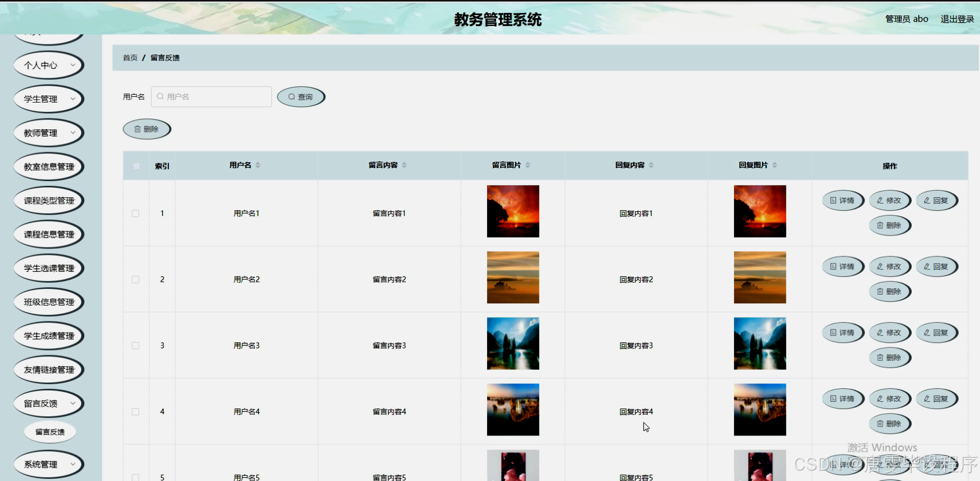
Task: Open 课程类型管理 in the sidebar
Action: 48,200
